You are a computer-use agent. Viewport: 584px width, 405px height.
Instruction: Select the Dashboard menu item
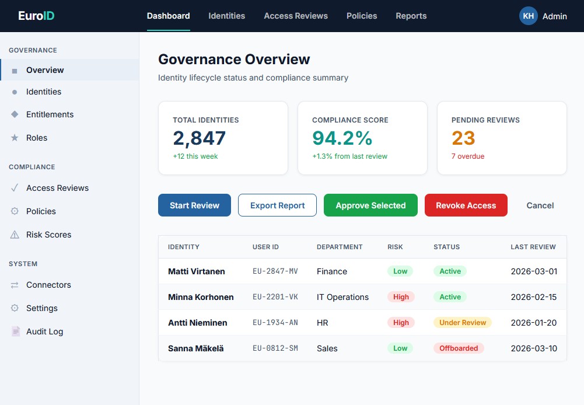click(168, 16)
